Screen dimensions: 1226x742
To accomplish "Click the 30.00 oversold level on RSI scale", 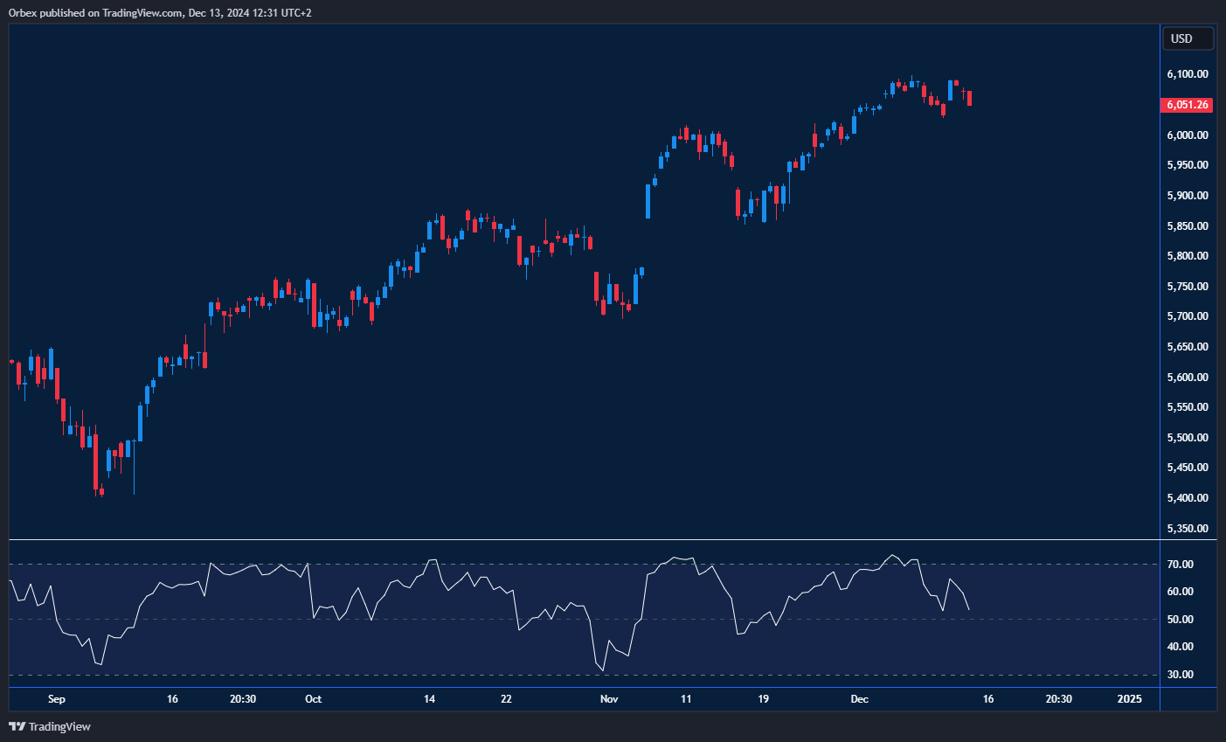I will [x=1181, y=675].
